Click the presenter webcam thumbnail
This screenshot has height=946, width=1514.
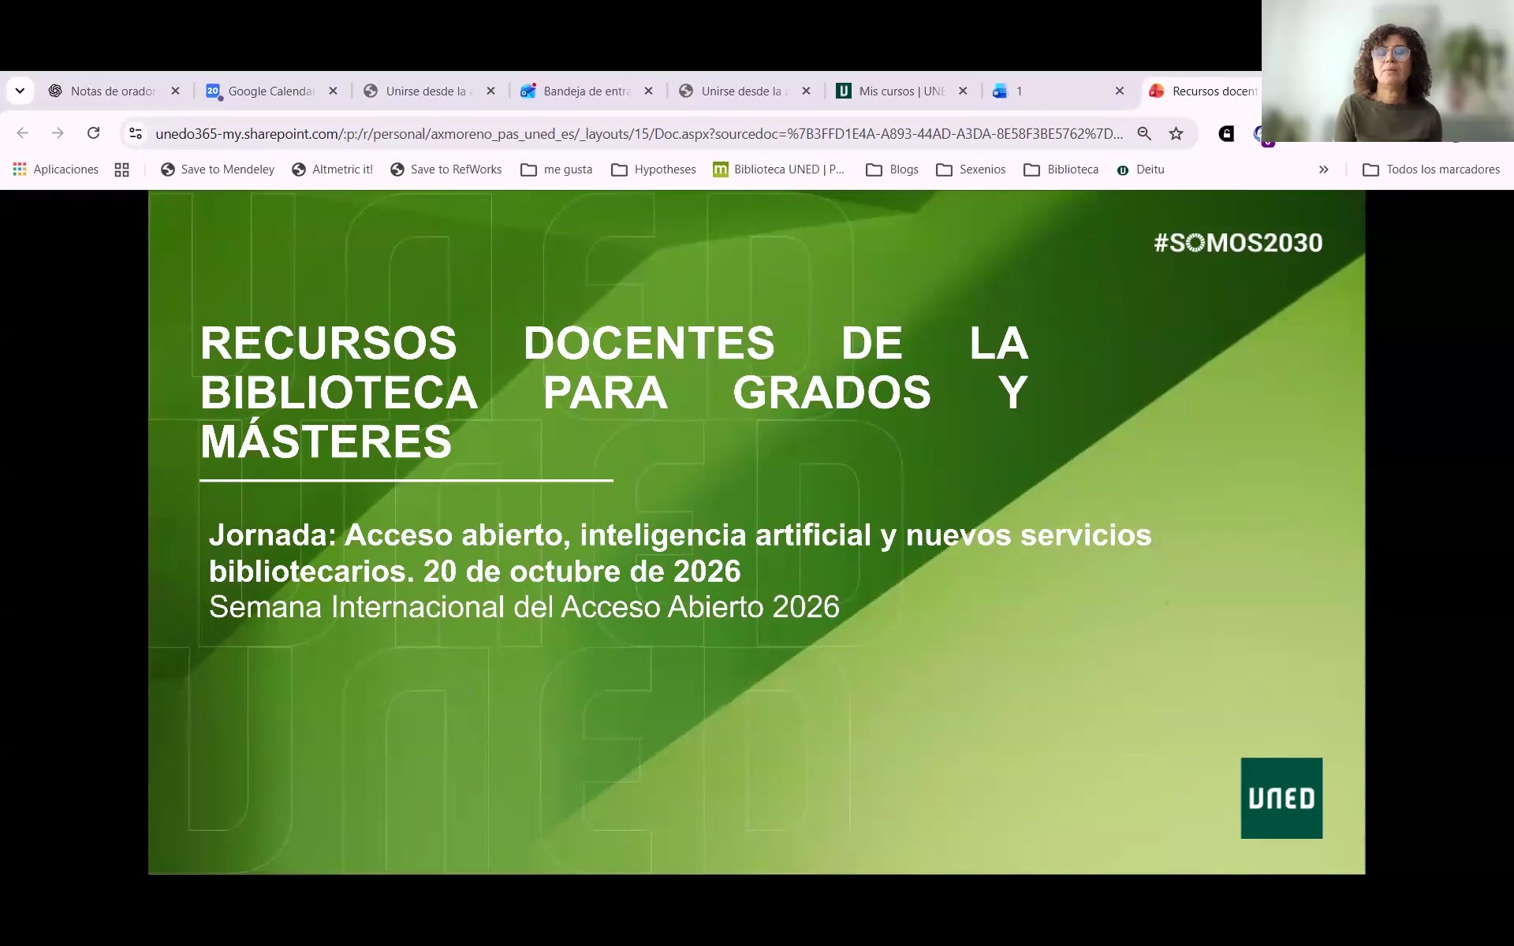(x=1388, y=71)
